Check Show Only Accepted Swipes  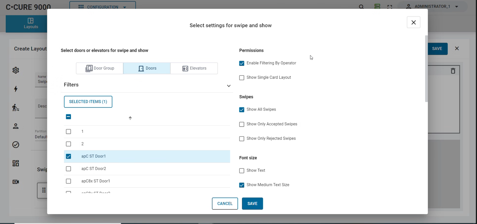point(242,124)
